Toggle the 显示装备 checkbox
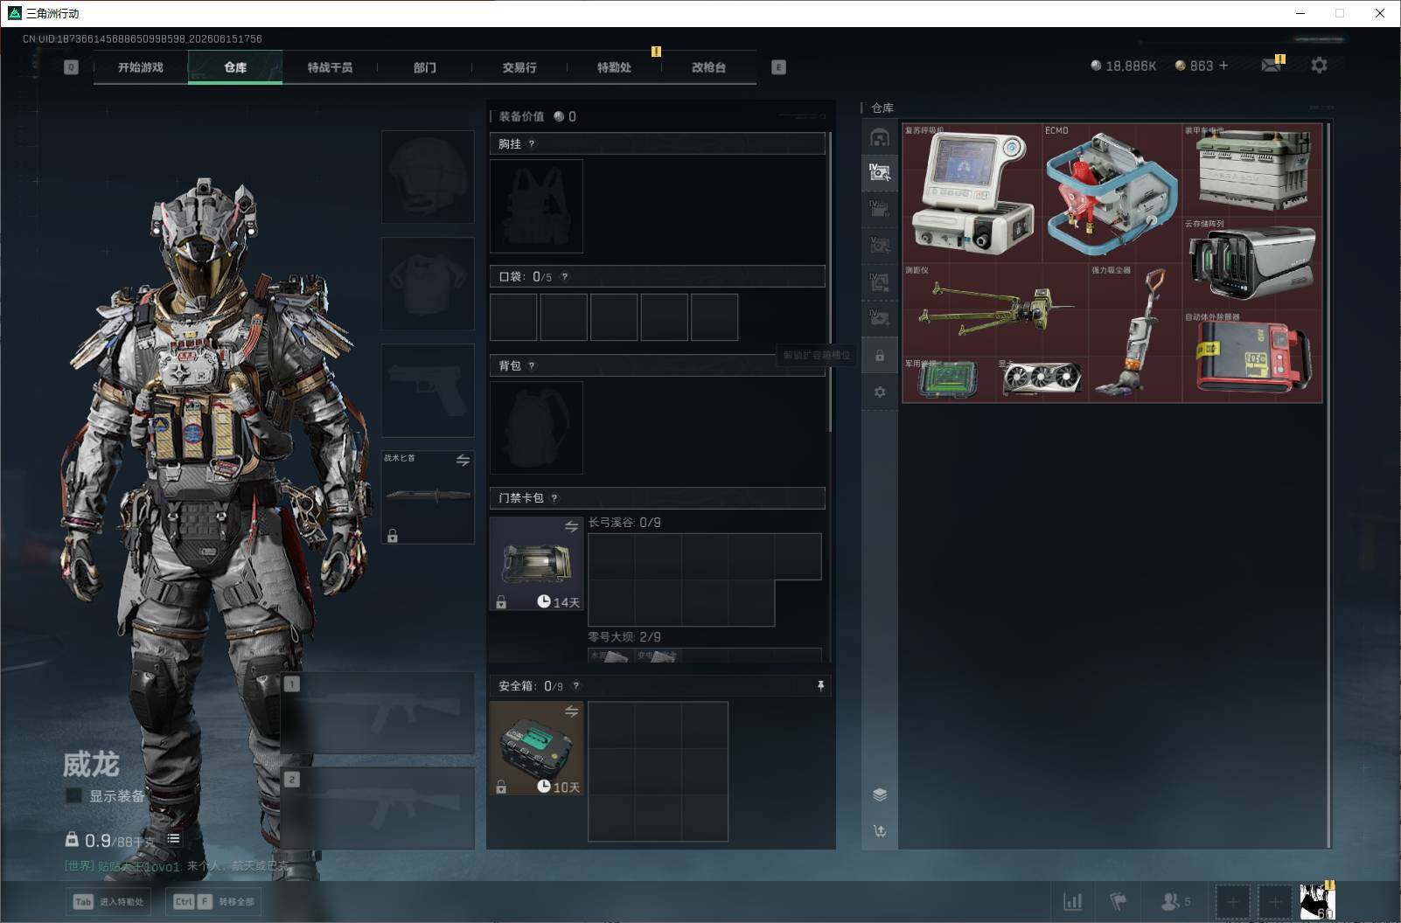 tap(74, 795)
